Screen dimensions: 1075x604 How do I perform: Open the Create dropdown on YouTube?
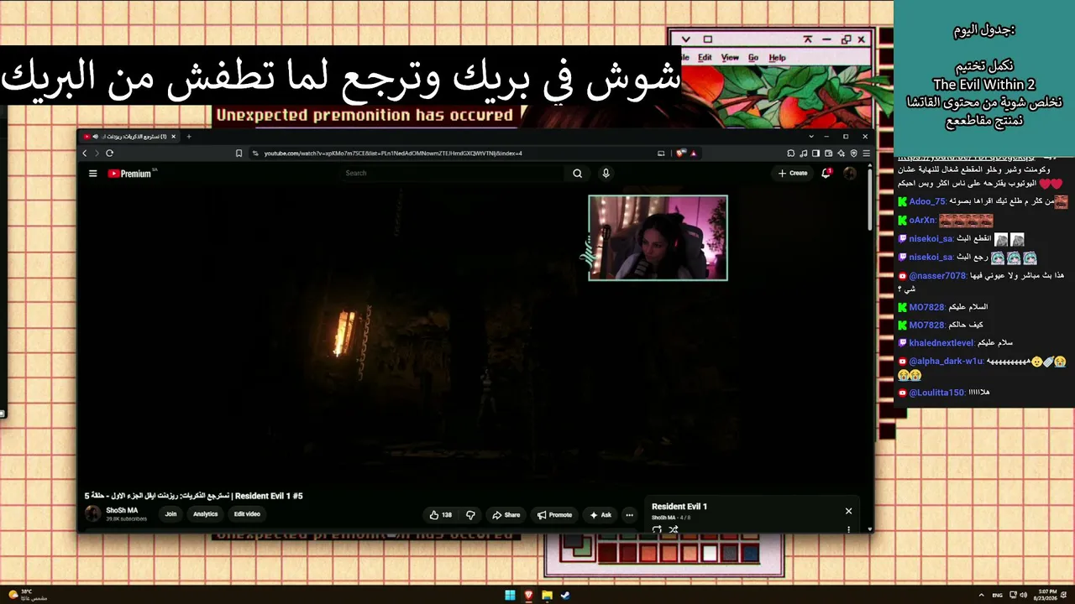point(793,174)
